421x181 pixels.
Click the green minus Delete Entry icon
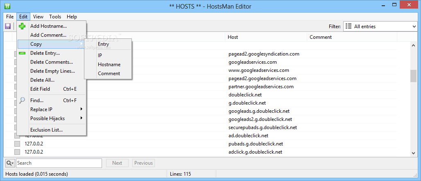click(x=23, y=53)
